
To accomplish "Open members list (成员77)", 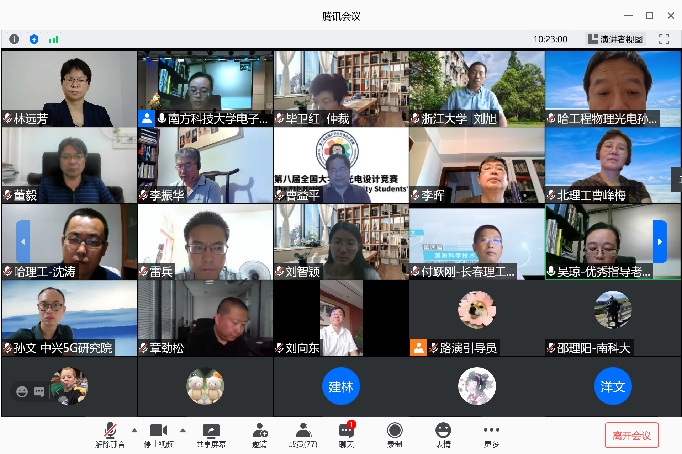I will 303,435.
